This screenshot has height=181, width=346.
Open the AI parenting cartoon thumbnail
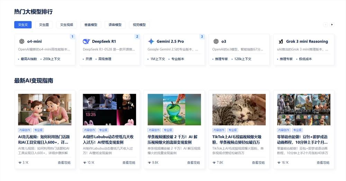[45, 109]
